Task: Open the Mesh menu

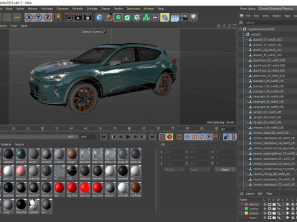Action: [x=9, y=9]
